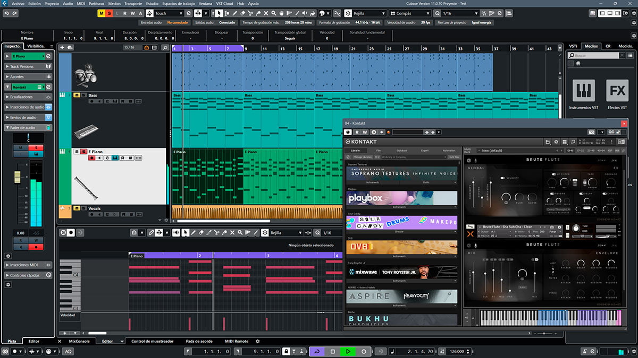The image size is (638, 358).
Task: Toggle the Velocity switch in Brute Flute
Action: 503,178
